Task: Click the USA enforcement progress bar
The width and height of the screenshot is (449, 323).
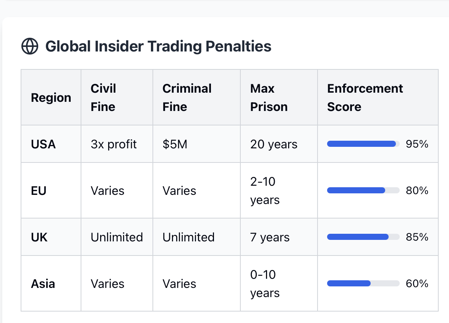Action: (363, 144)
